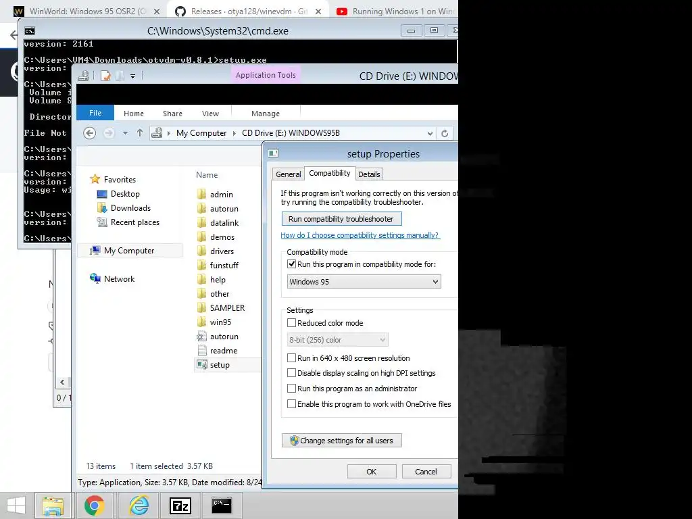692x519 pixels.
Task: Launch Google Chrome from taskbar
Action: (x=95, y=505)
